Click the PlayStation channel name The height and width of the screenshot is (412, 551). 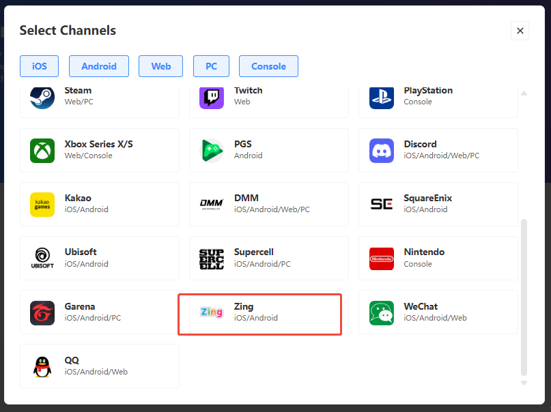coord(428,91)
